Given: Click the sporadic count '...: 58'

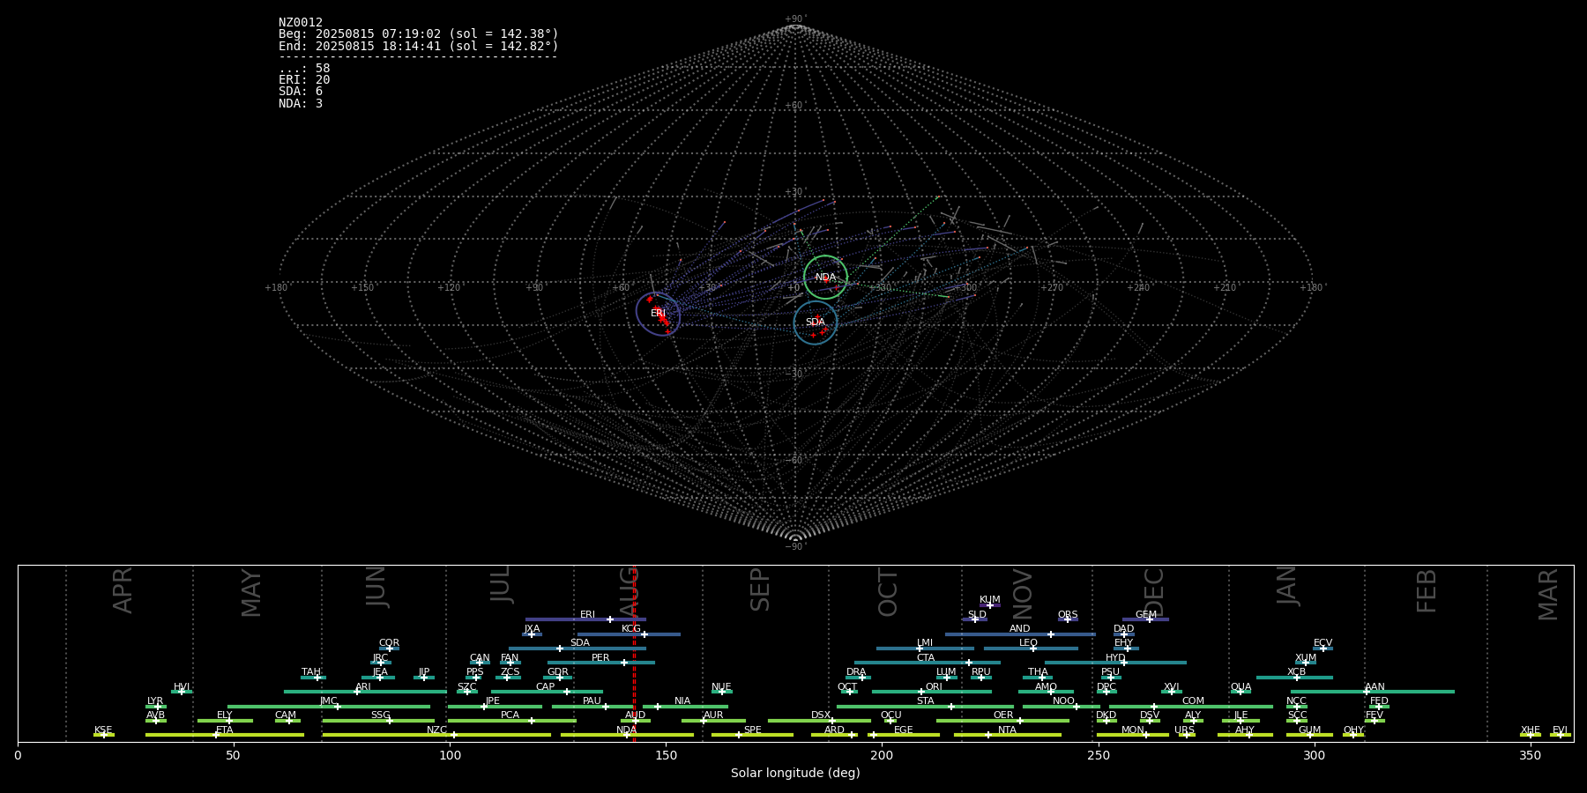Looking at the screenshot, I should (304, 69).
